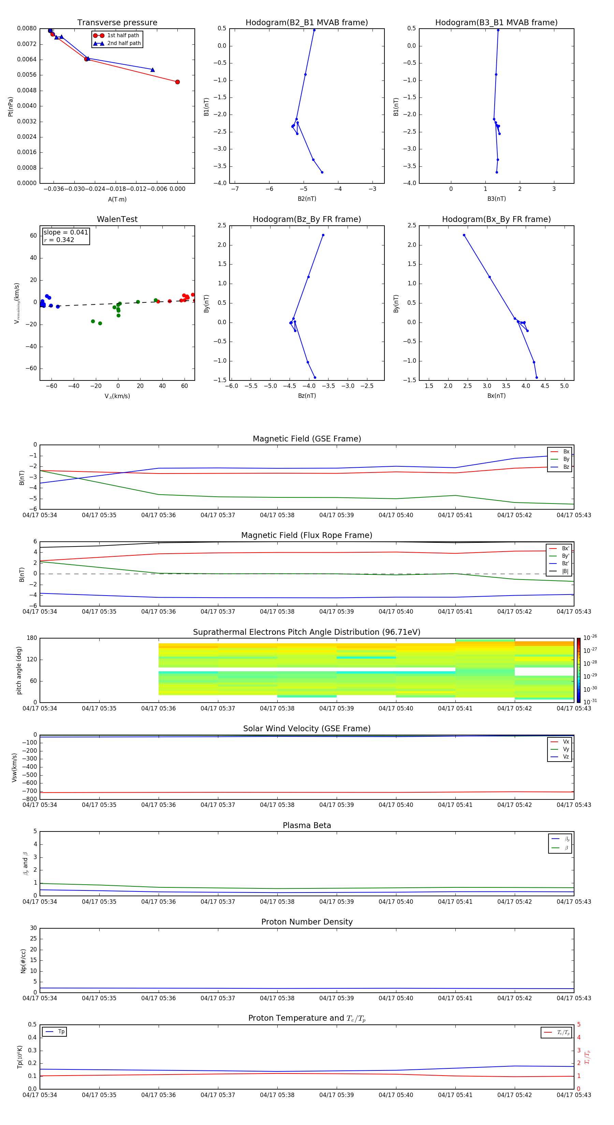
Task: Click the Solar Wind Velocity (GSE Frame) title
Action: coord(306,729)
